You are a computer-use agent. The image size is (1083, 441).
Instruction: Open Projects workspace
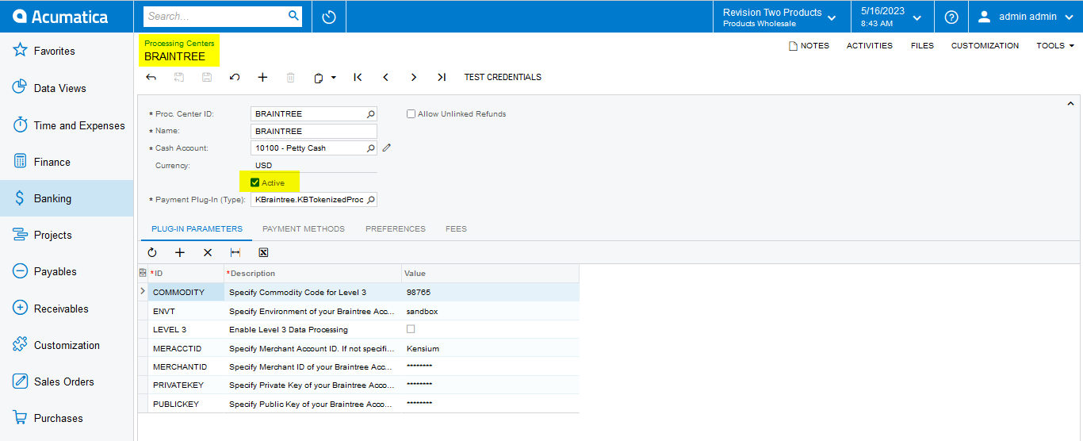click(67, 235)
